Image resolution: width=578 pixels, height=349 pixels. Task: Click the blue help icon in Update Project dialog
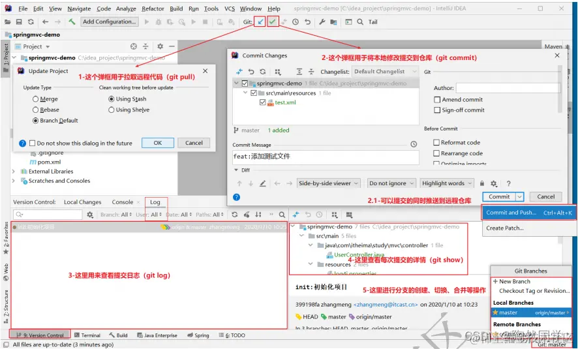click(22, 143)
